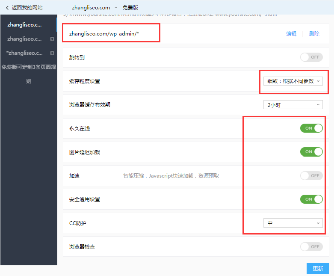
Task: Open the 缓存粒度设置 dropdown
Action: 293,81
